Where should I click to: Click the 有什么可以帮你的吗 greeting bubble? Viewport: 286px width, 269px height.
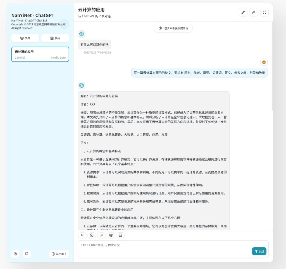tap(94, 44)
